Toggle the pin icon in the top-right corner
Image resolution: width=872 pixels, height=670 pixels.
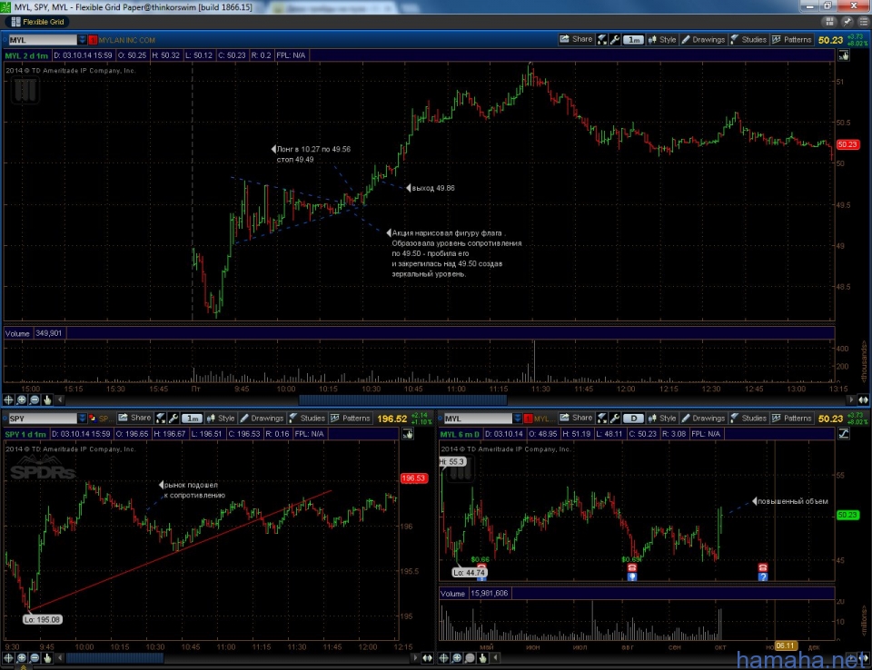coord(847,22)
